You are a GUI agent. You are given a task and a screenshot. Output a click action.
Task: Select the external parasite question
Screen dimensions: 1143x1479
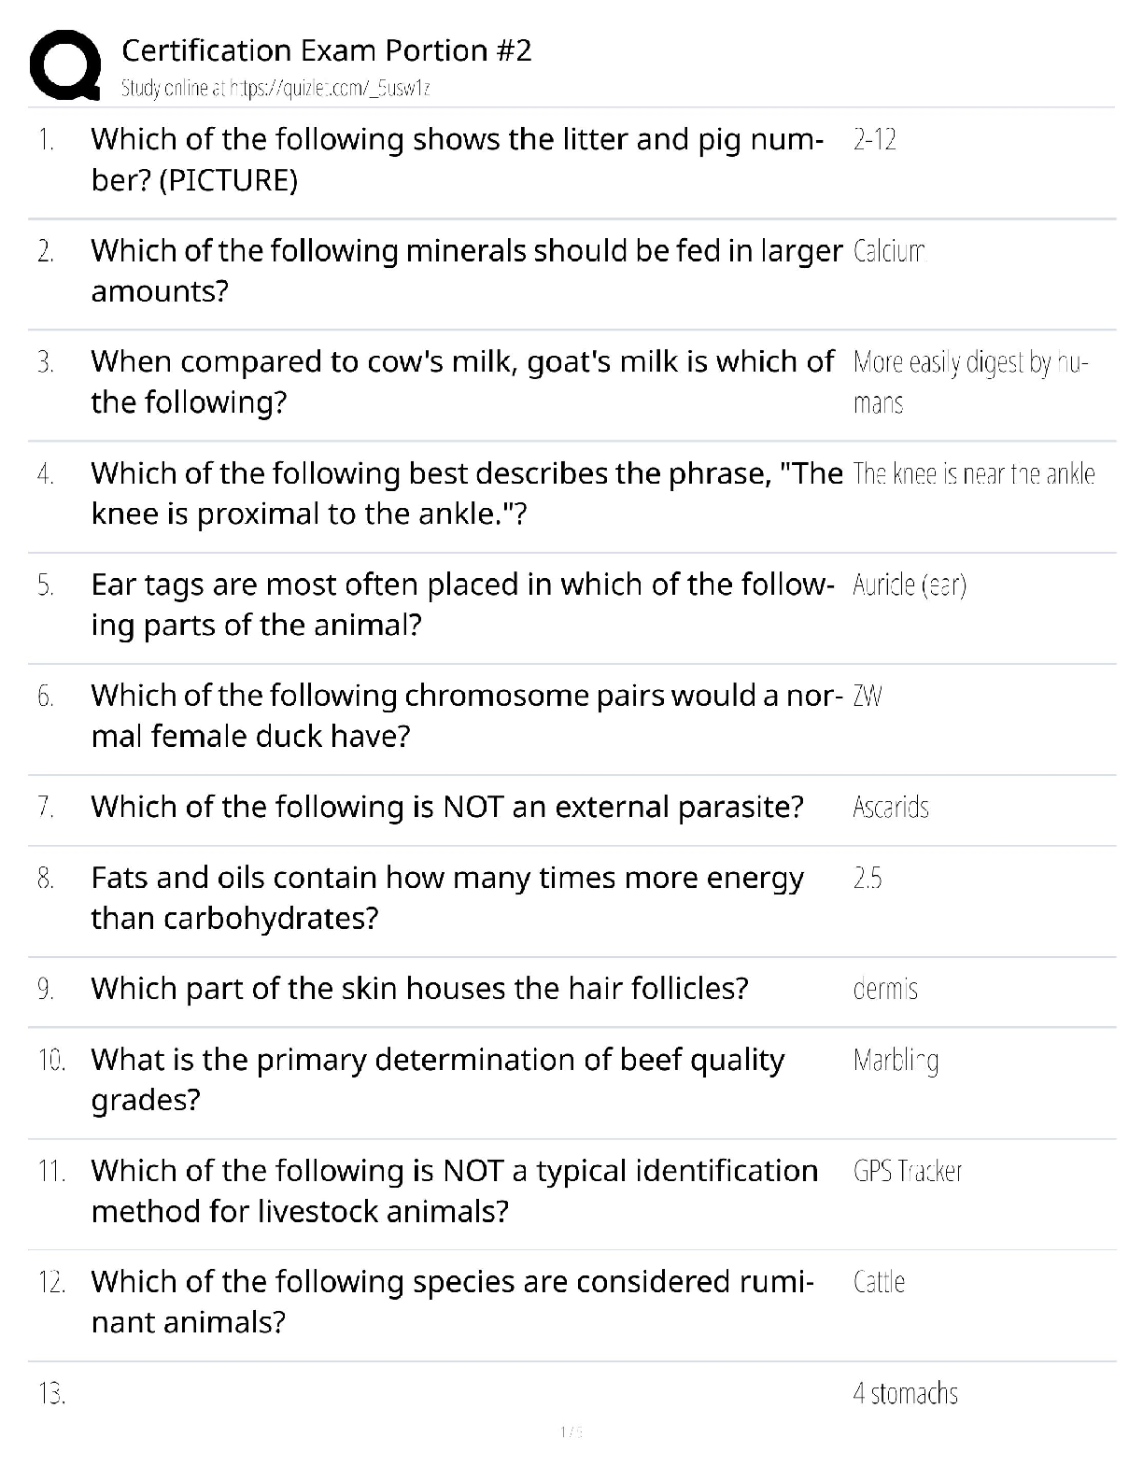447,807
